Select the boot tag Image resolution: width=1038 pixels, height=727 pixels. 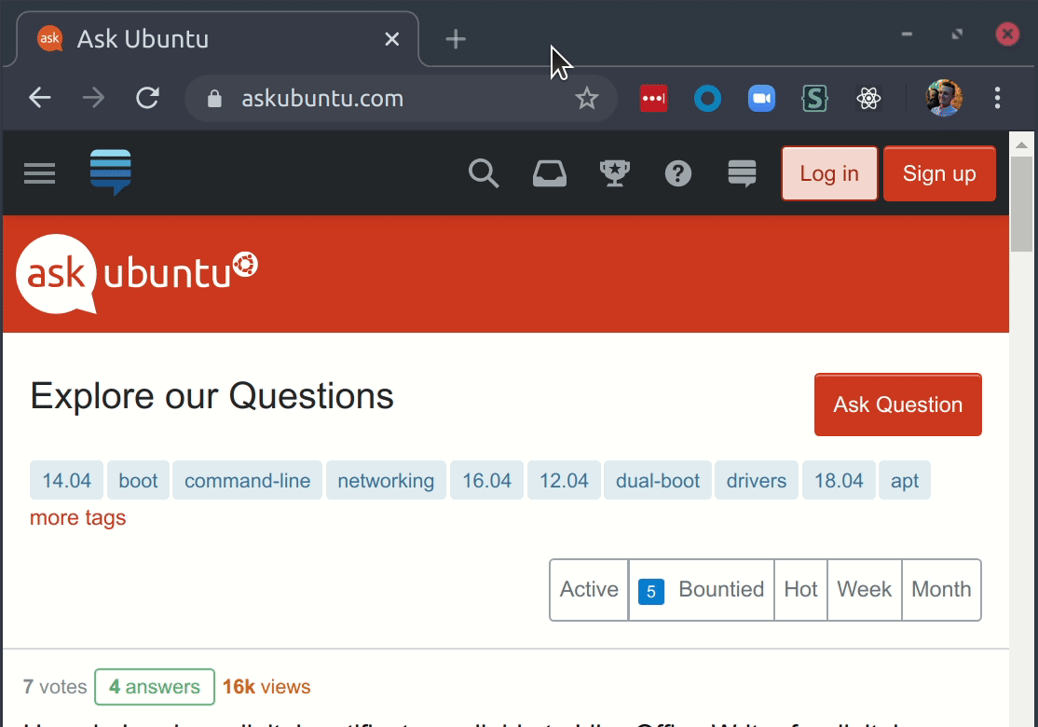coord(138,480)
